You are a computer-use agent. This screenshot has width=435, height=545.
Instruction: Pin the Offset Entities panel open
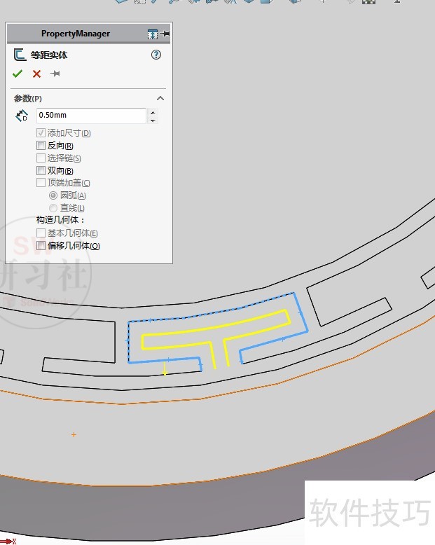[55, 74]
